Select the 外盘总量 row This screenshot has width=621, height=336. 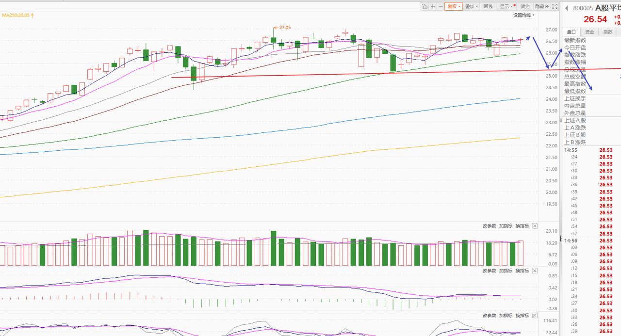(592, 113)
